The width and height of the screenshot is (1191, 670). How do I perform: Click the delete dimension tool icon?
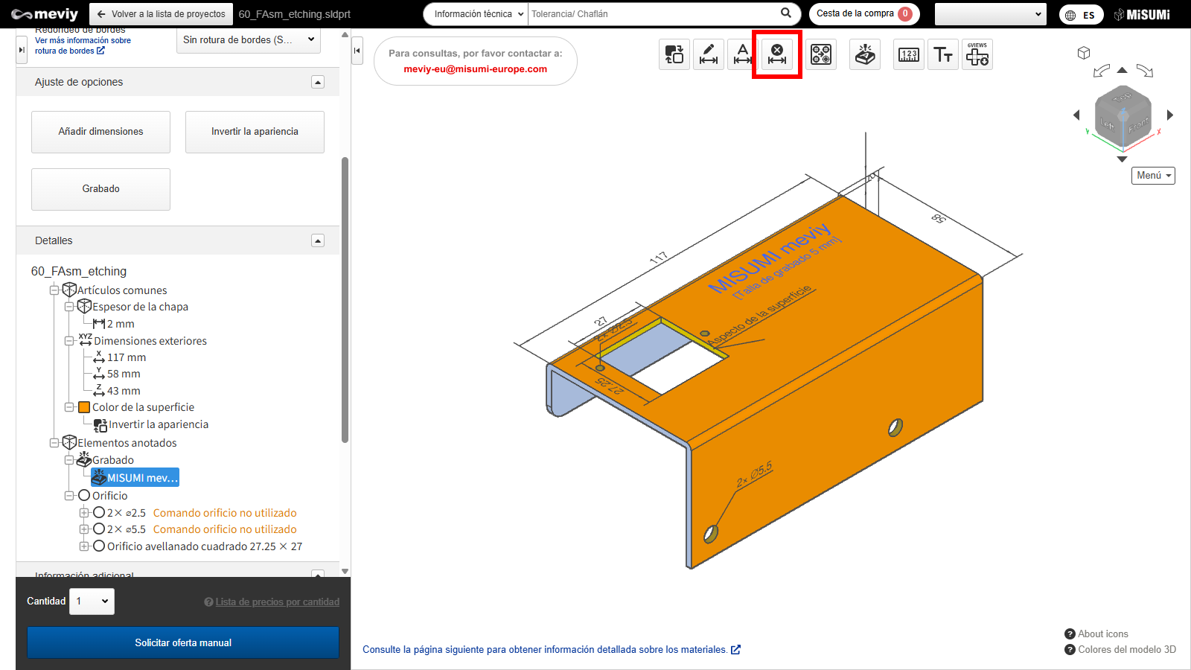click(x=776, y=54)
